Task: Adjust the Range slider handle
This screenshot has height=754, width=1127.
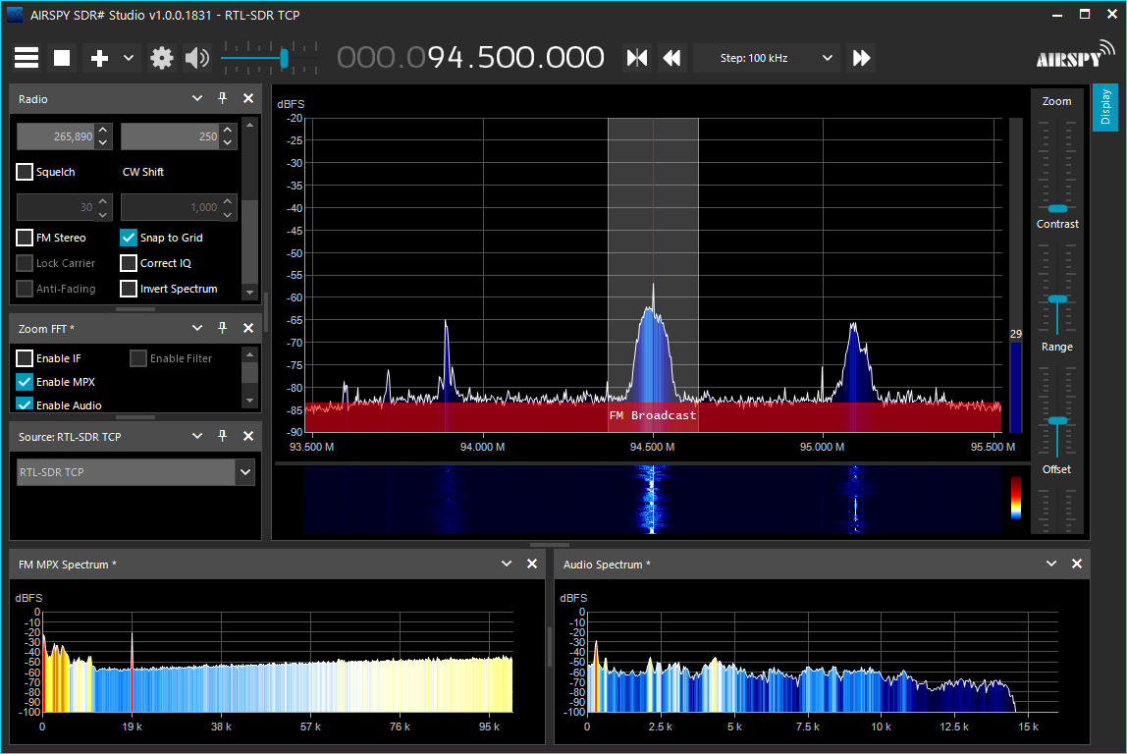Action: tap(1057, 421)
